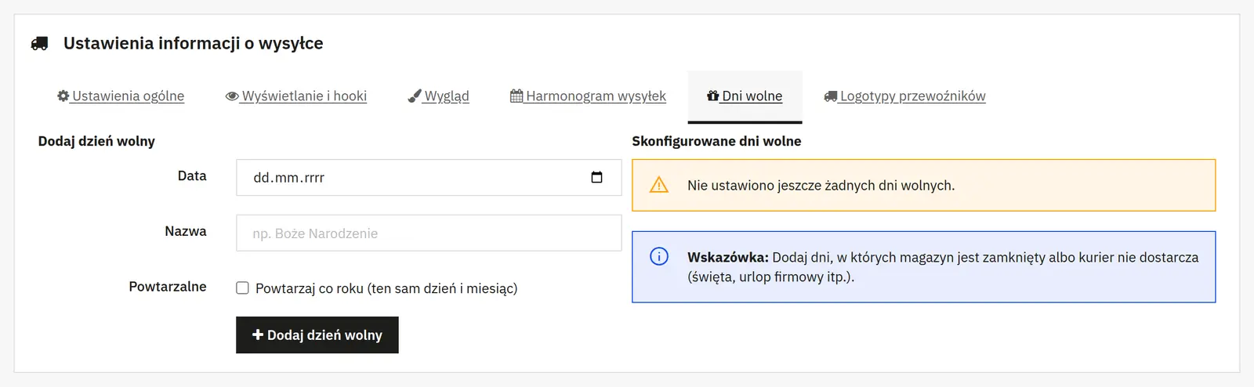
Task: Click the 'Nazwa' field label
Action: coord(186,231)
